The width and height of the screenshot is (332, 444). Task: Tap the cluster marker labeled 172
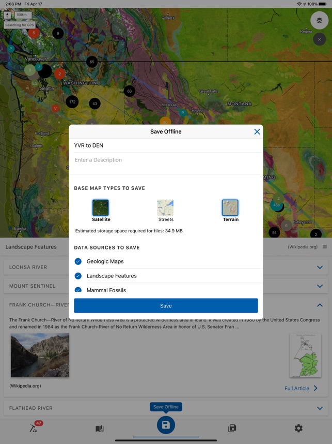click(72, 102)
